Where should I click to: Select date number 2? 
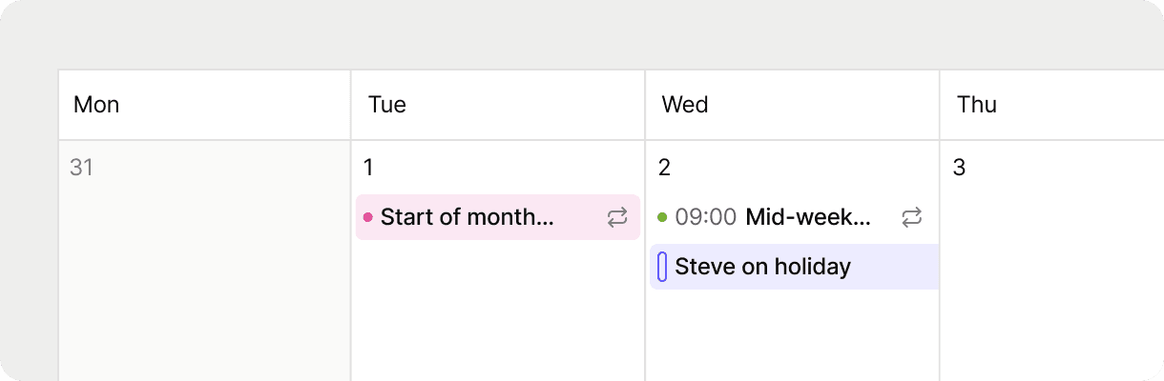(665, 169)
